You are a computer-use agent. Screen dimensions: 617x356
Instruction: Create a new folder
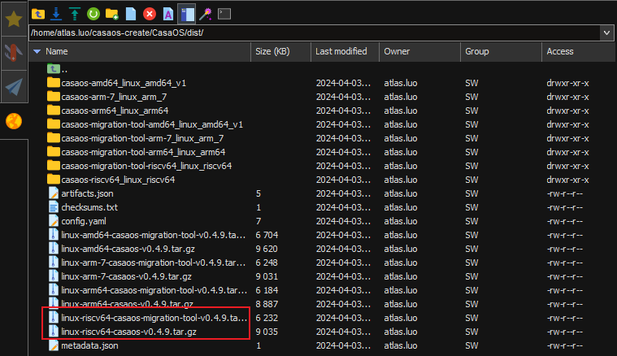(x=111, y=14)
